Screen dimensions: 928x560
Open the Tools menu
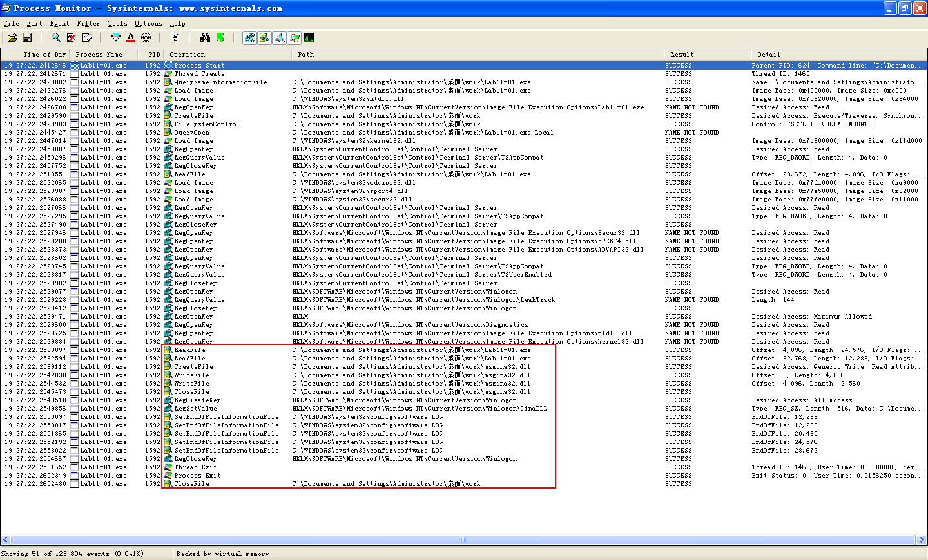(x=117, y=23)
